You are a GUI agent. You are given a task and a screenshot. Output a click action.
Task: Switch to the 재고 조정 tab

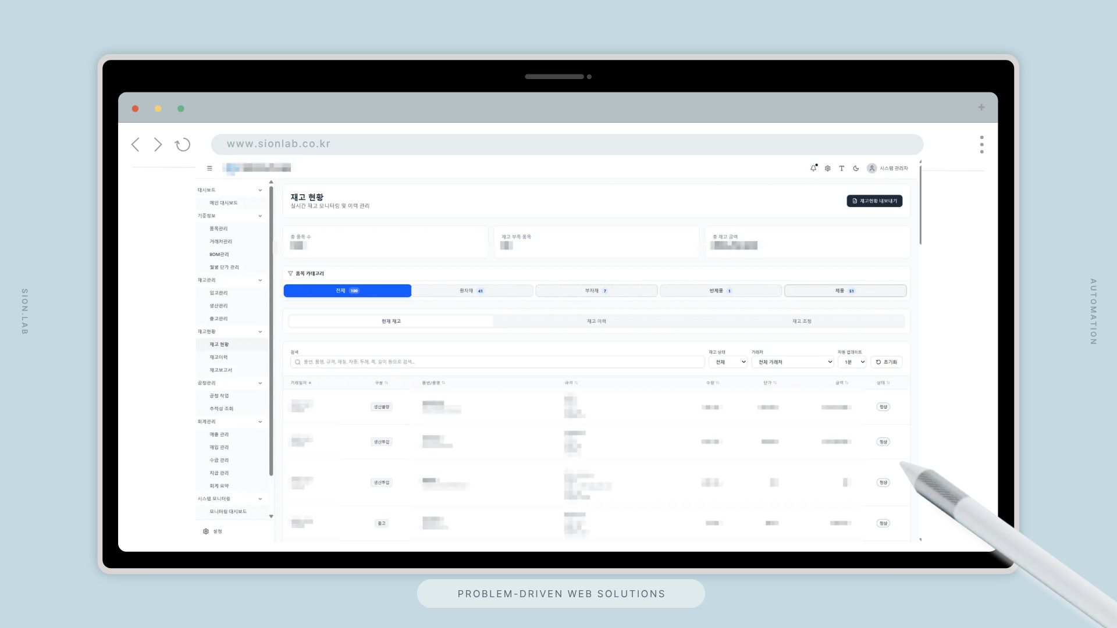pyautogui.click(x=801, y=322)
